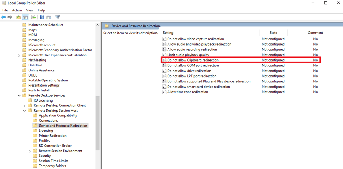343x169 pixels.
Task: Select Microsoft account folder in tree
Action: [42, 45]
